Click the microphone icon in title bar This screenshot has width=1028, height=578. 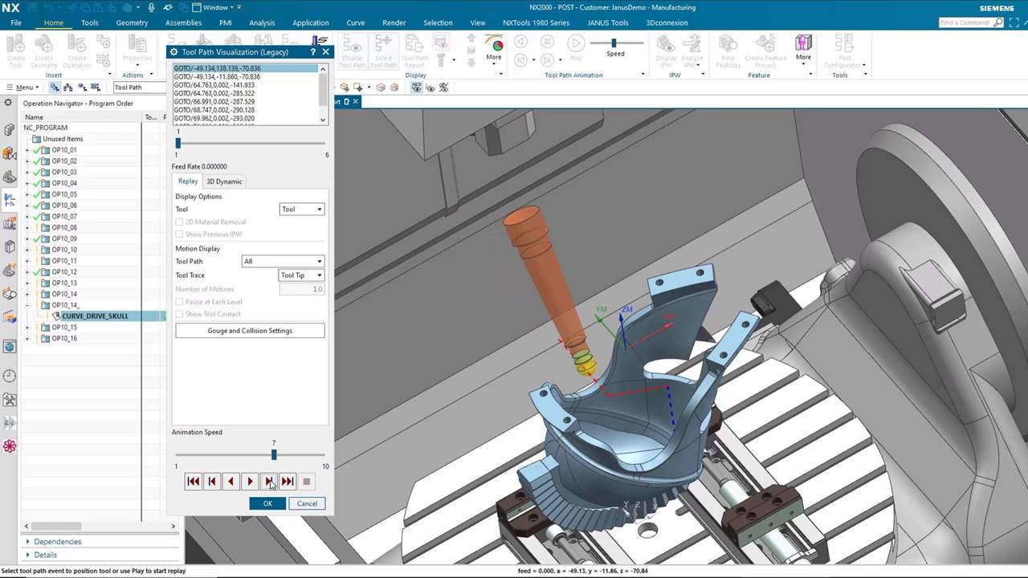point(151,7)
